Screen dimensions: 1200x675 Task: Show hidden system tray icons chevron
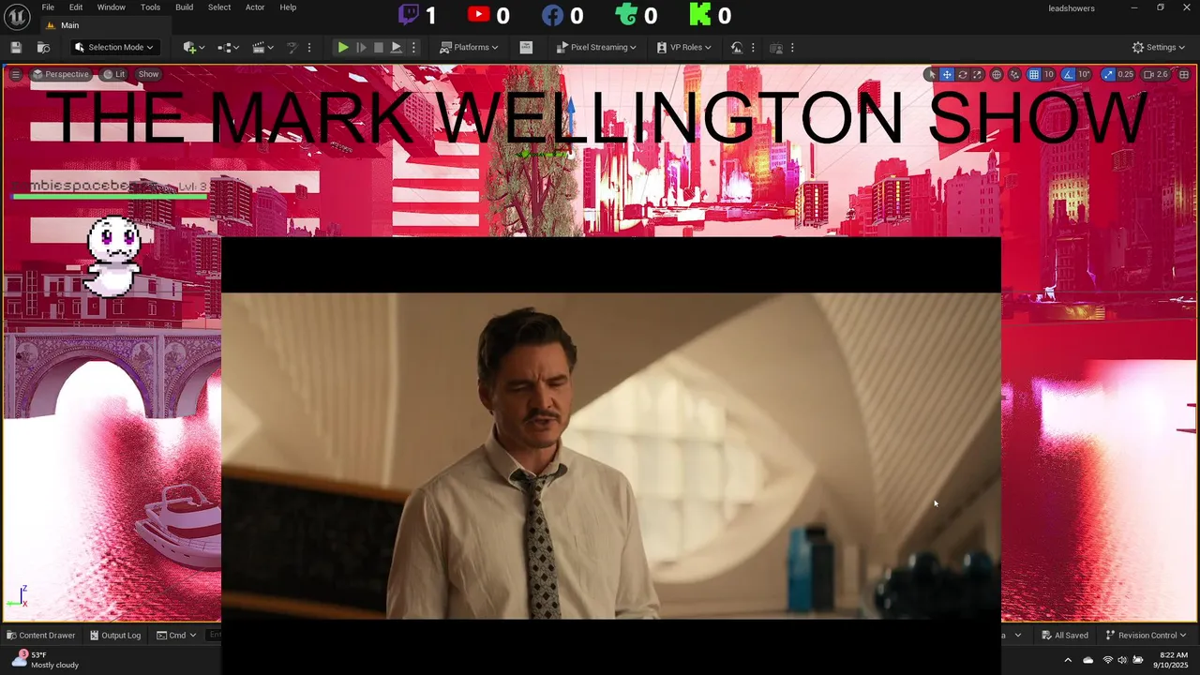(1068, 660)
